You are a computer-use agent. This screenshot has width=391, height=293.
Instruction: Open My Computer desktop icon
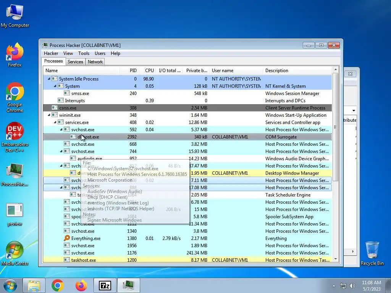point(15,15)
